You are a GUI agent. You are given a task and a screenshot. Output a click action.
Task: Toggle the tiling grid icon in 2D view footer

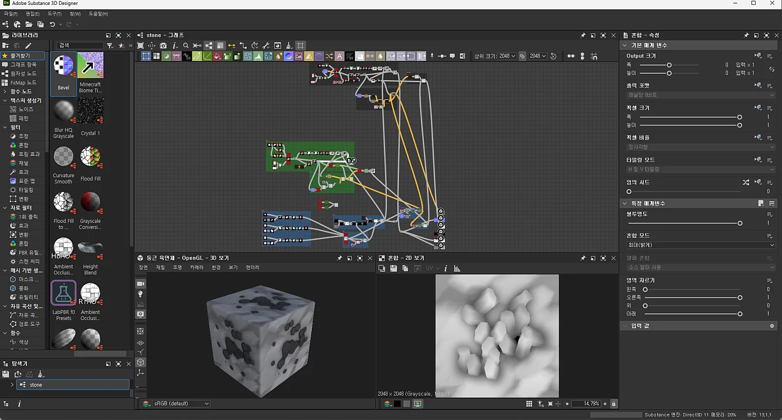pos(529,404)
